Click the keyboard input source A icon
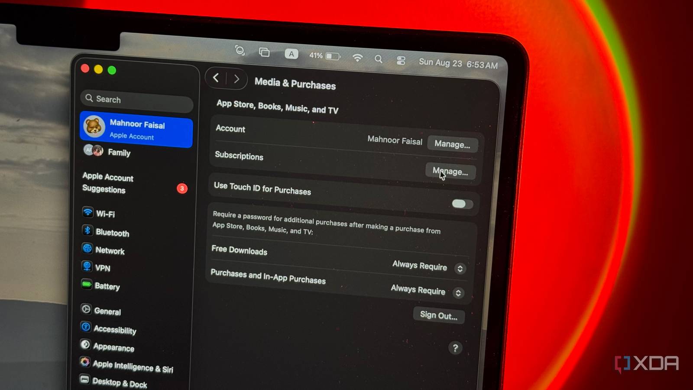 tap(291, 54)
